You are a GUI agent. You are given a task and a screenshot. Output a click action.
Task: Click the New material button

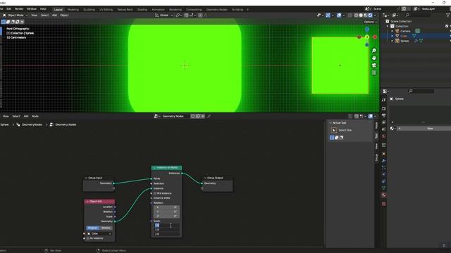point(424,129)
